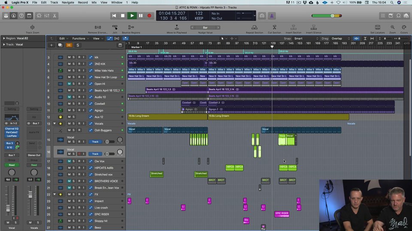Click the red Record button
This screenshot has height=231, width=412.
[x=149, y=16]
